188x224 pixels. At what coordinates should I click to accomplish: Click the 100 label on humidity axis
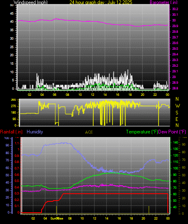(x=7, y=138)
